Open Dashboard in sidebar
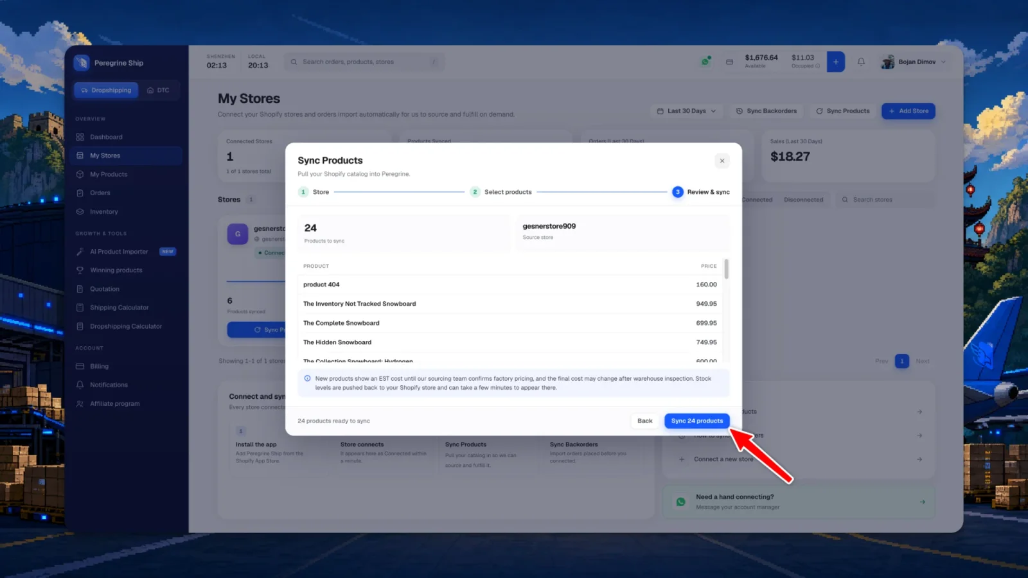This screenshot has width=1028, height=578. click(x=127, y=137)
